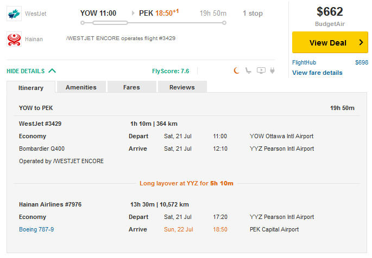Click the Hainan airline logo
The image size is (372, 258).
tap(14, 39)
